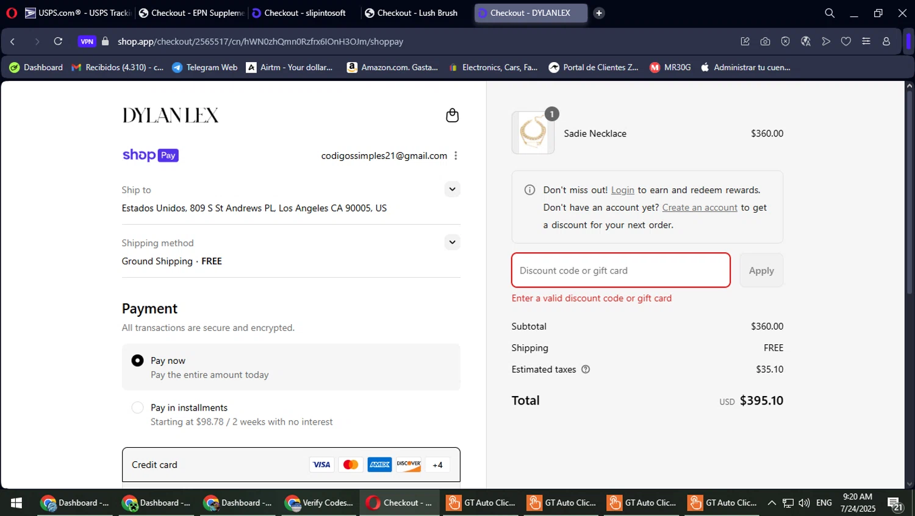The height and width of the screenshot is (516, 915).
Task: Open the player send arrow icon
Action: pos(825,41)
